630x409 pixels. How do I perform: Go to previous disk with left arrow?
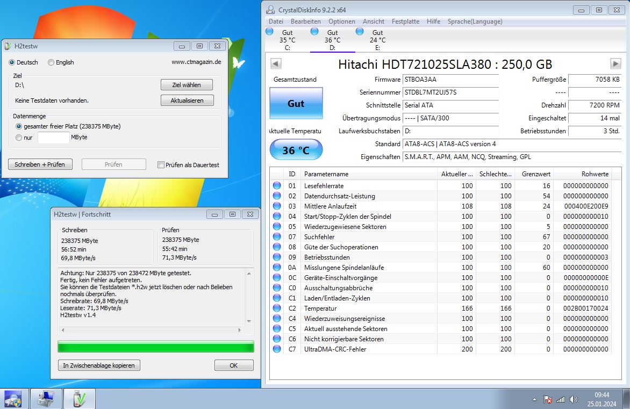tap(276, 63)
